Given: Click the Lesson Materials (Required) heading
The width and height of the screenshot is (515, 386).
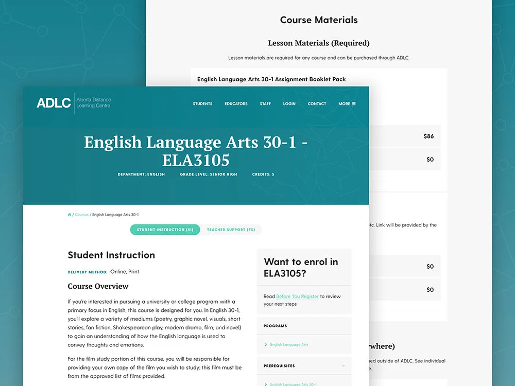Looking at the screenshot, I should (319, 43).
